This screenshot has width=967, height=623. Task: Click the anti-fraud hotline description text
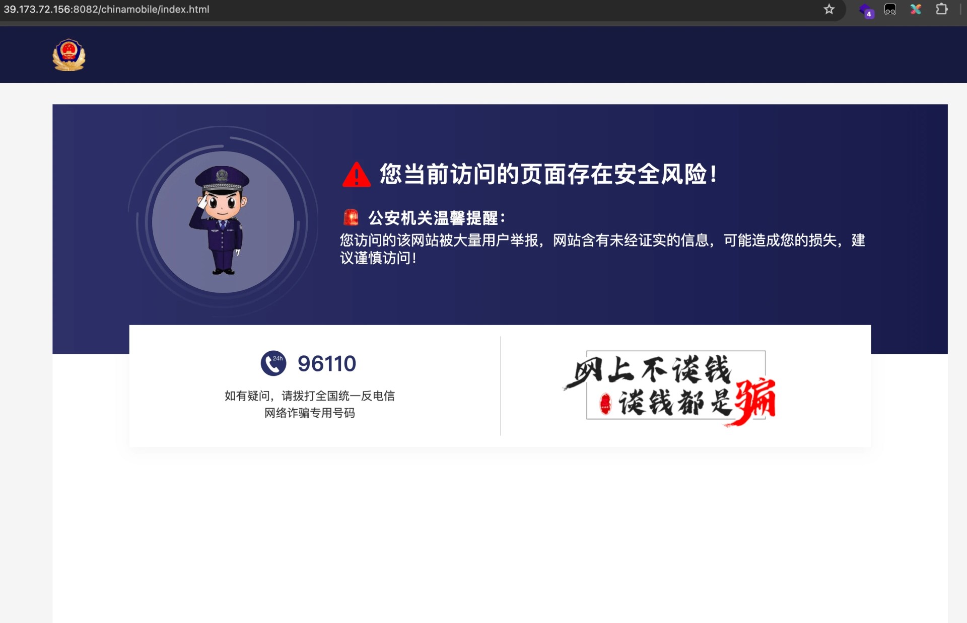click(309, 404)
